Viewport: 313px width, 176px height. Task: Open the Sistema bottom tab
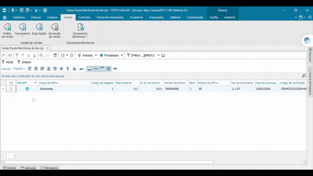click(x=10, y=168)
